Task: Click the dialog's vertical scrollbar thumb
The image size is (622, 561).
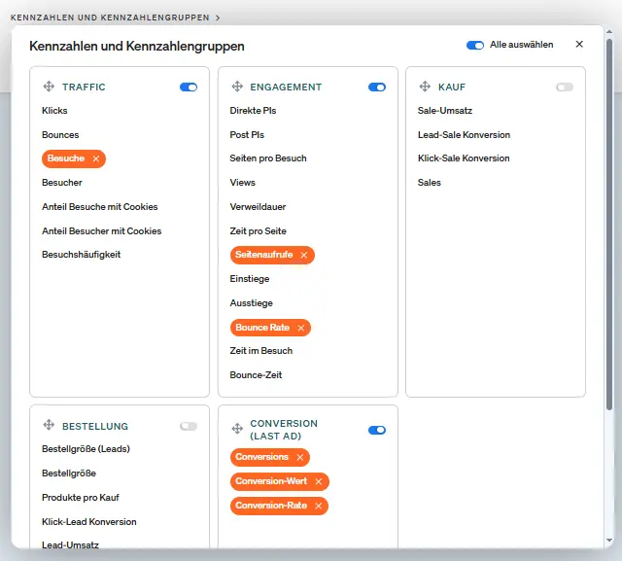Action: 609,225
